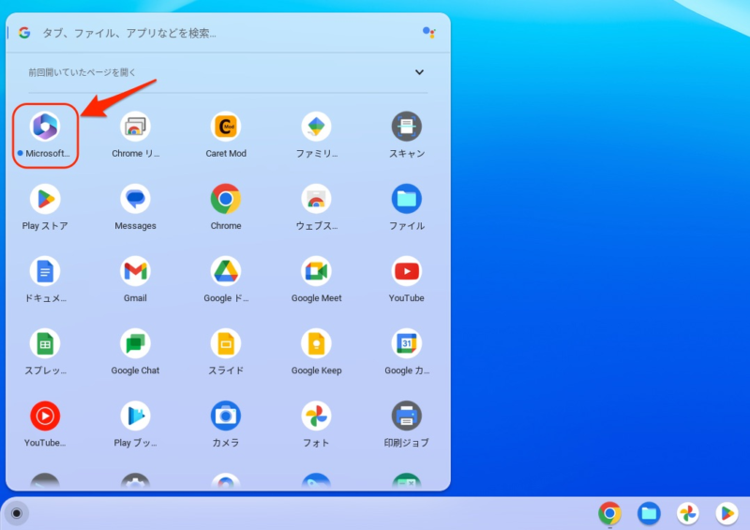Expand the previously opened pages section
750x530 pixels.
click(x=419, y=72)
